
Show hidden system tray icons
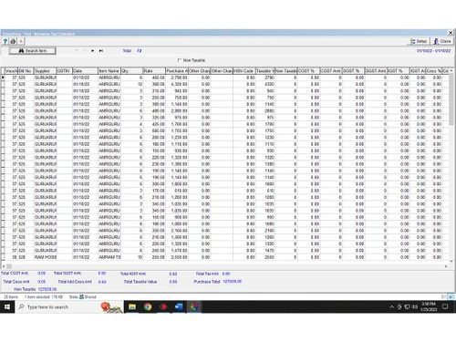click(391, 307)
